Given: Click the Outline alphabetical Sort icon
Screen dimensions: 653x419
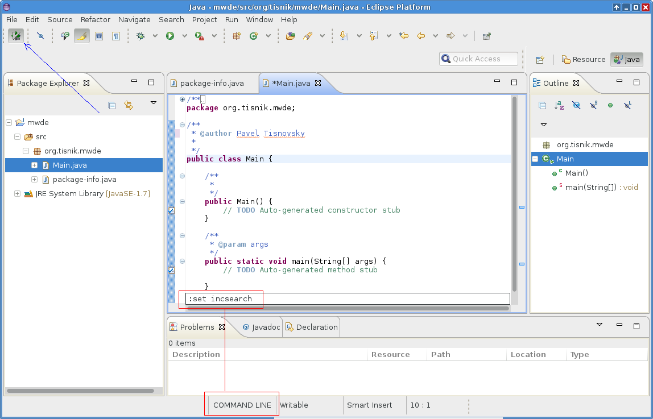Looking at the screenshot, I should [559, 106].
